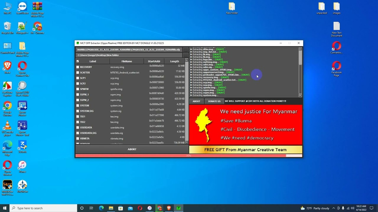Sort by the Length column header

coord(175,61)
